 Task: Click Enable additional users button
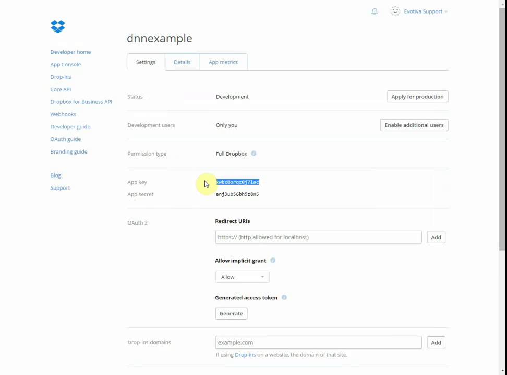click(x=414, y=125)
